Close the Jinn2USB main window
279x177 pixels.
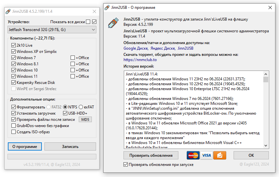pyautogui.click(x=94, y=11)
